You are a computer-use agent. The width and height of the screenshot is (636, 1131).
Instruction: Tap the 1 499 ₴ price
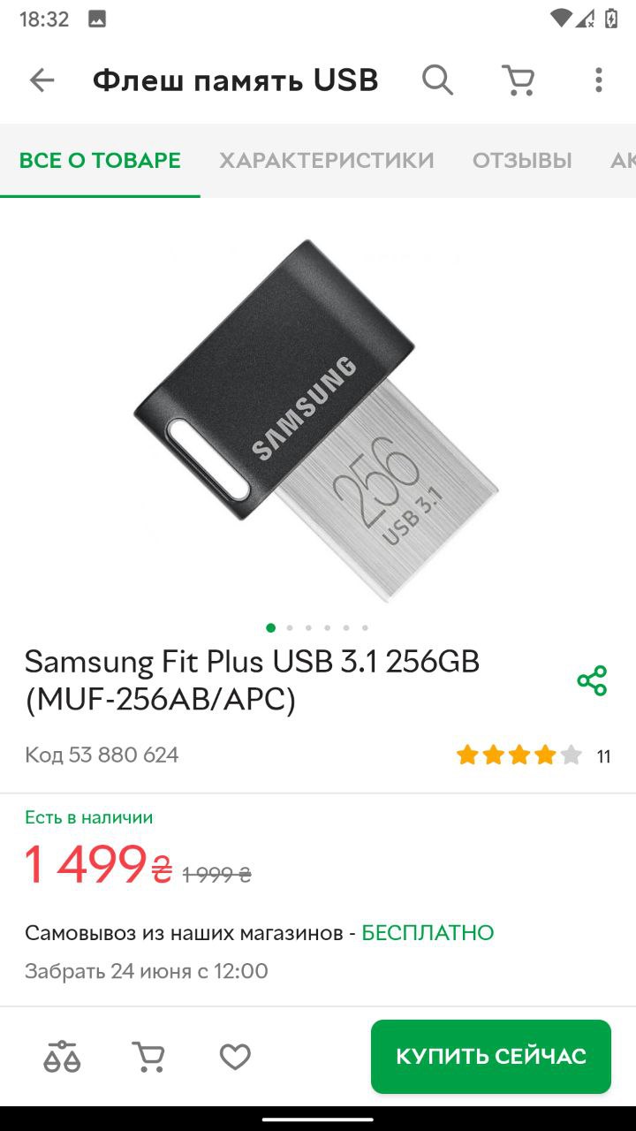click(x=98, y=864)
